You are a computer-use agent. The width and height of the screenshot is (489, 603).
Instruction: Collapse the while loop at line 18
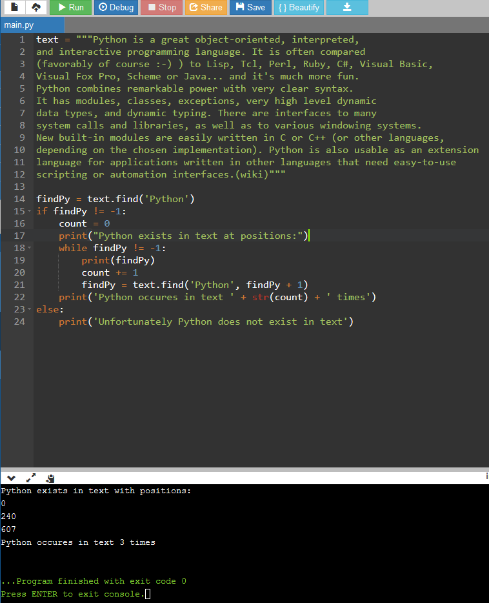point(30,248)
